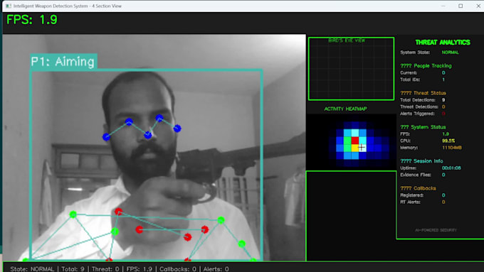Click the 'Threat Detections:' label
This screenshot has height=272, width=484.
419,107
